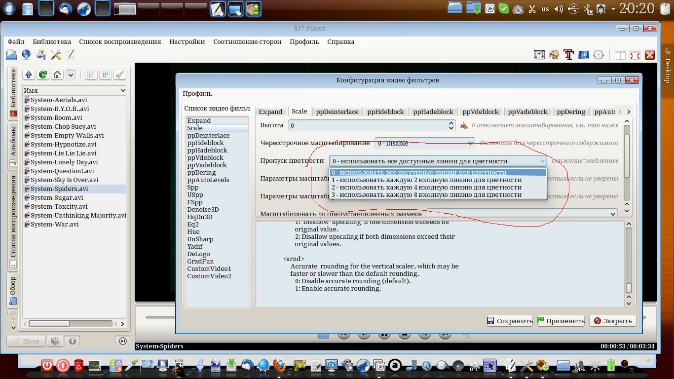Screen dimensions: 674x379
Task: Click the open file folder icon in toolbar
Action: [x=11, y=55]
